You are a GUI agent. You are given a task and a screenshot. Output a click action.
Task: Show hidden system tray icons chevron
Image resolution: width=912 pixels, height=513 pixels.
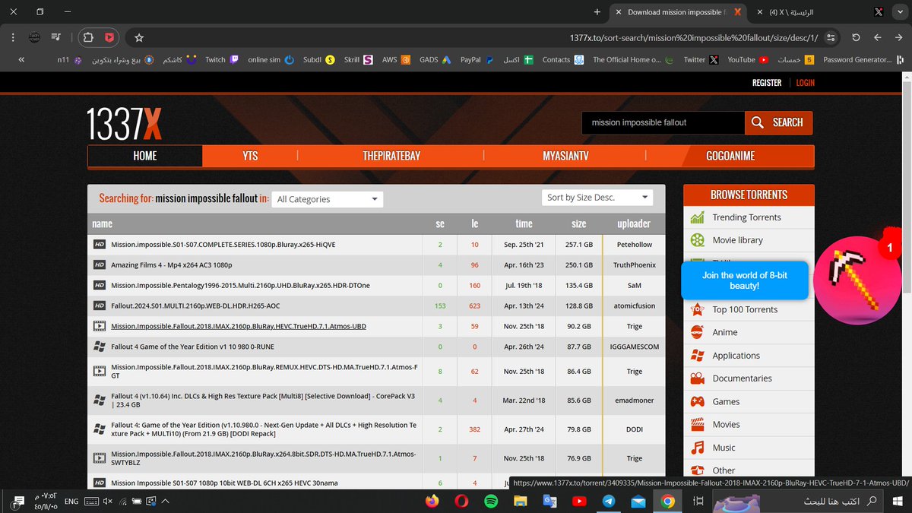165,501
